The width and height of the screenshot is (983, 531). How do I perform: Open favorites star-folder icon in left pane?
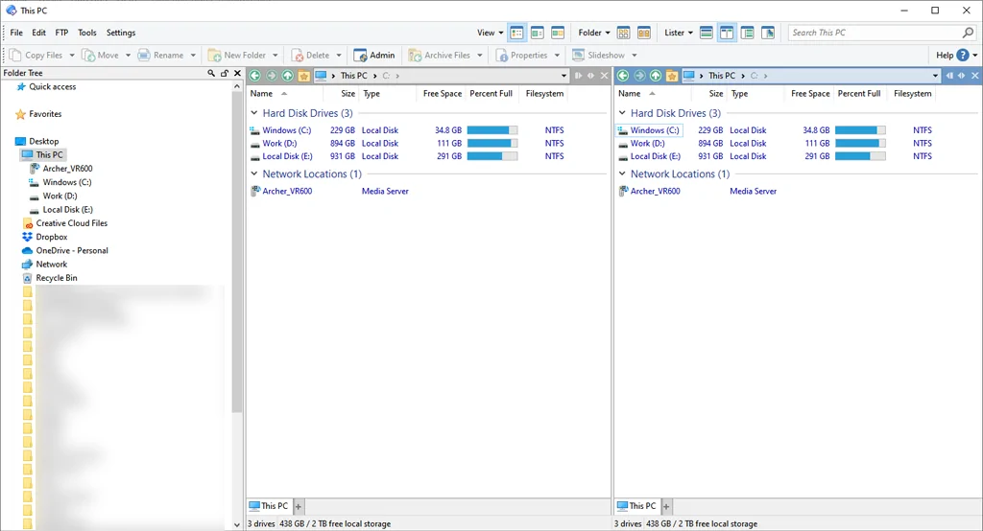pyautogui.click(x=304, y=76)
